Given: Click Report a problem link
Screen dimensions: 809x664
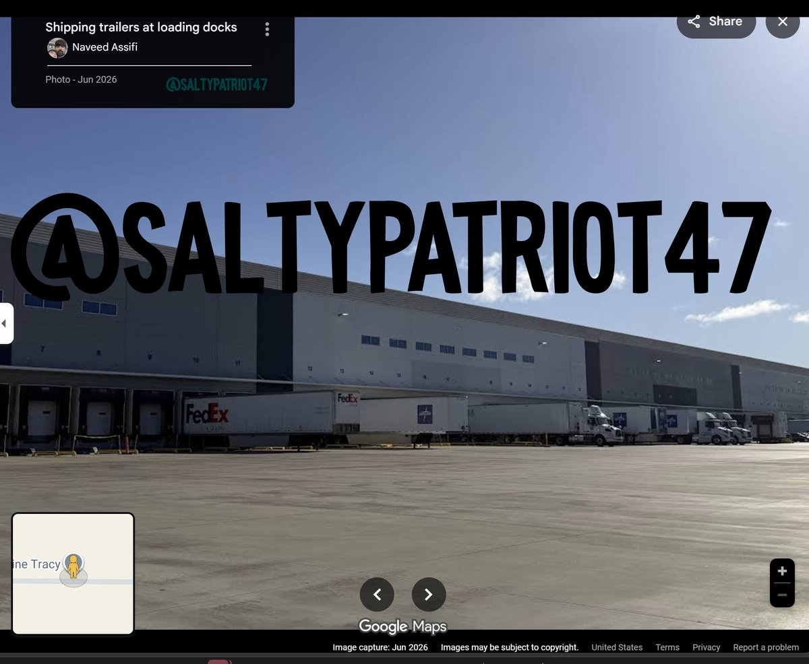Looking at the screenshot, I should pyautogui.click(x=766, y=647).
